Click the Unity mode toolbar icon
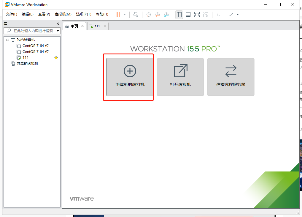 point(206,15)
